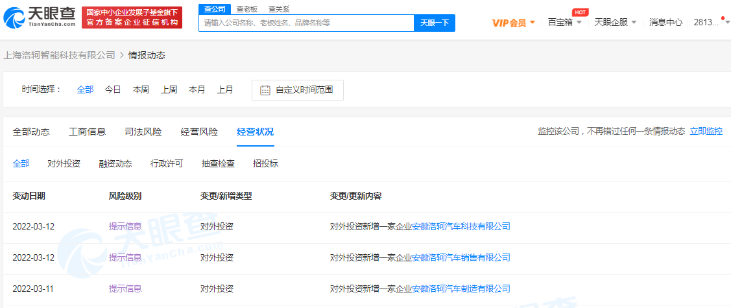Click the HOT badge above 百宝箱
The width and height of the screenshot is (731, 308).
click(580, 12)
